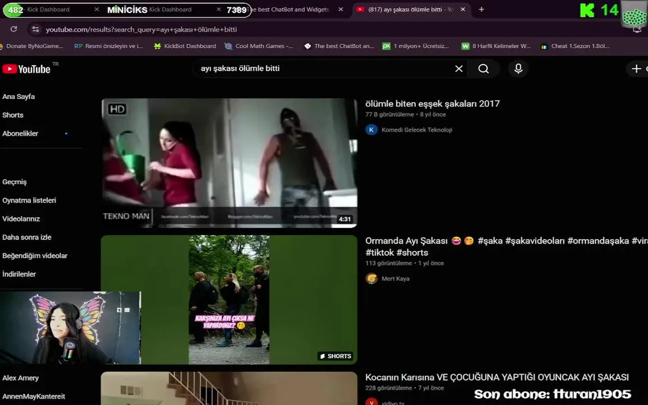The height and width of the screenshot is (405, 648).
Task: Open site information icon in address bar
Action: (35, 29)
